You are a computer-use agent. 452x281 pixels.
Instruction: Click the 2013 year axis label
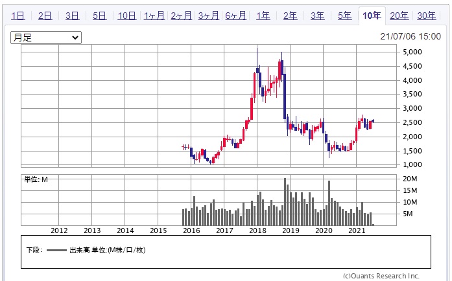[92, 230]
